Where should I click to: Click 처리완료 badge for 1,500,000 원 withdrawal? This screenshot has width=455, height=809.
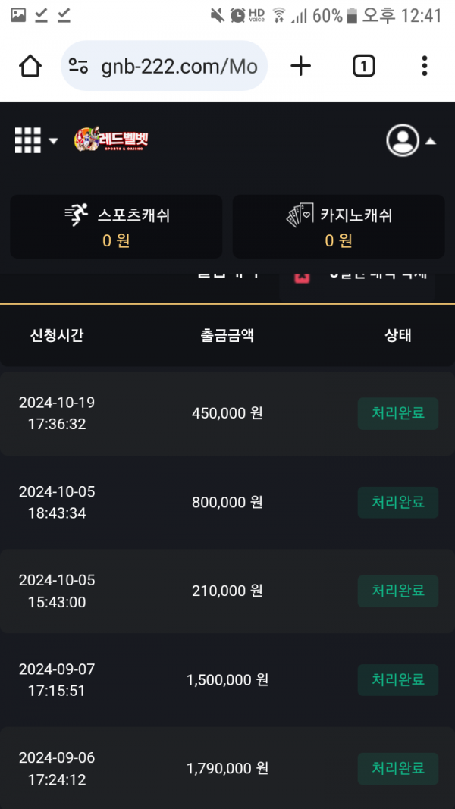tap(398, 680)
